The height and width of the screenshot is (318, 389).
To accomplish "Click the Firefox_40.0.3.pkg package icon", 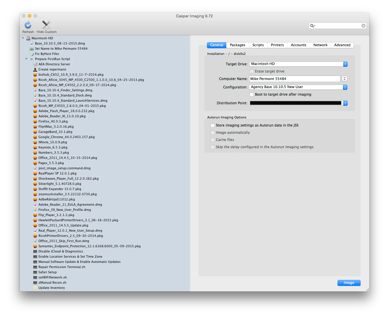I will [x=35, y=121].
